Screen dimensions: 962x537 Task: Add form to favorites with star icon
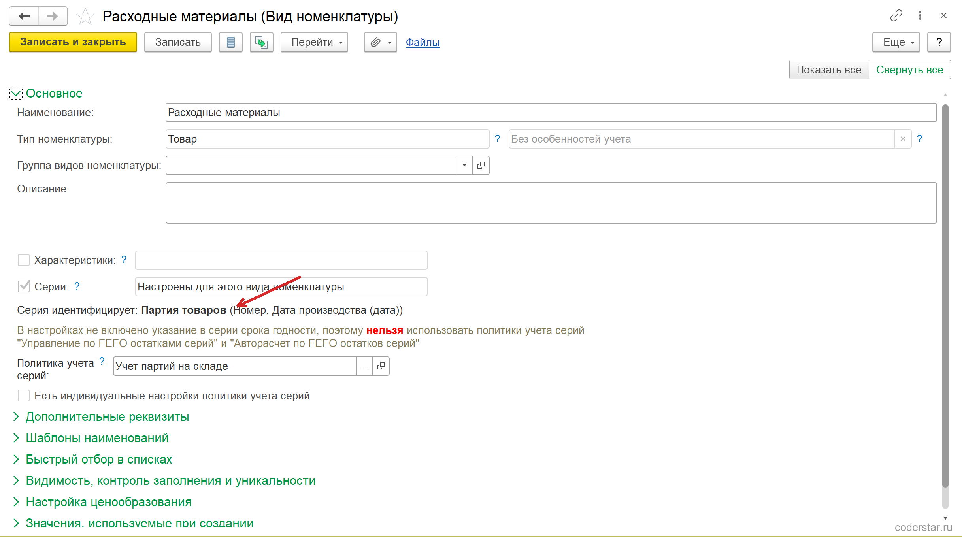click(x=85, y=17)
